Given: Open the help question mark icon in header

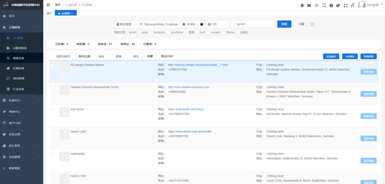Looking at the screenshot, I should coord(331,5).
